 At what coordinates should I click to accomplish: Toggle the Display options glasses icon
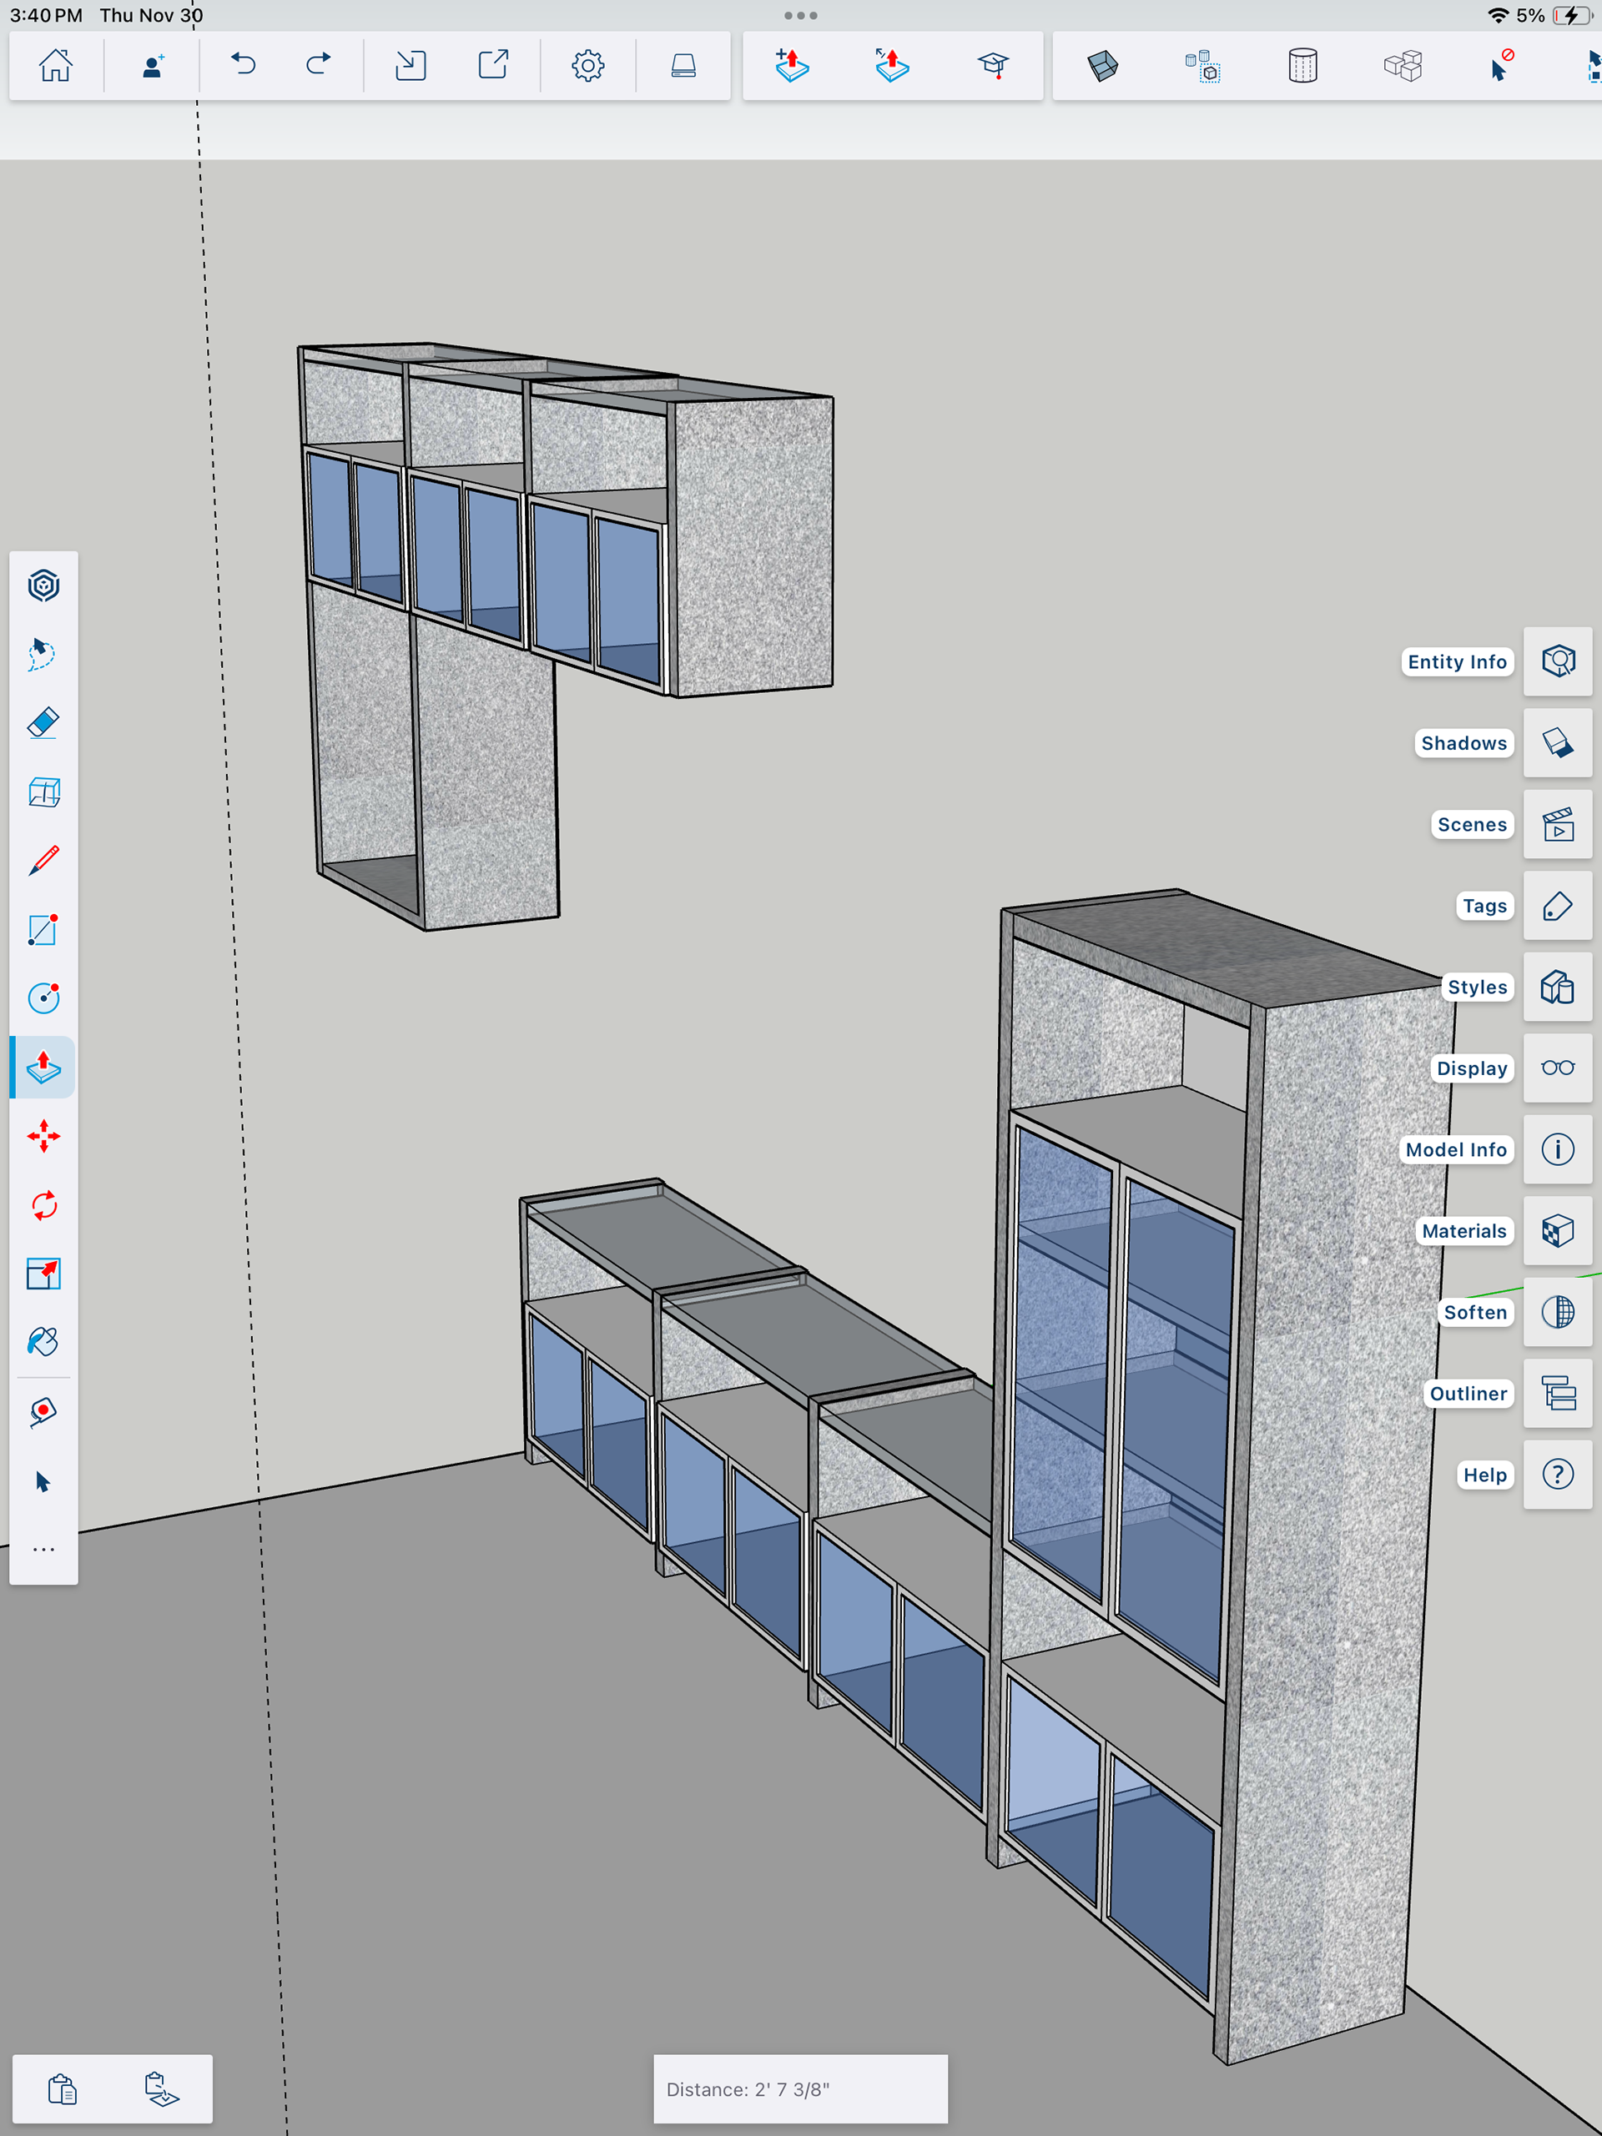point(1557,1068)
